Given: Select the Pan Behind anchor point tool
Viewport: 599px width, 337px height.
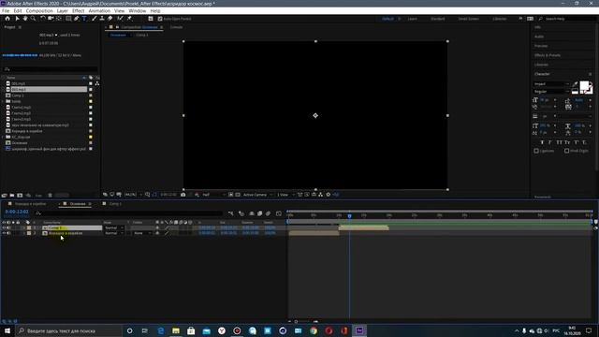Looking at the screenshot, I should click(x=59, y=19).
